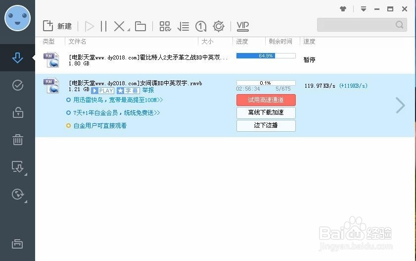The height and width of the screenshot is (261, 416).
Task: Click the search magnifier icon
Action: tap(399, 25)
